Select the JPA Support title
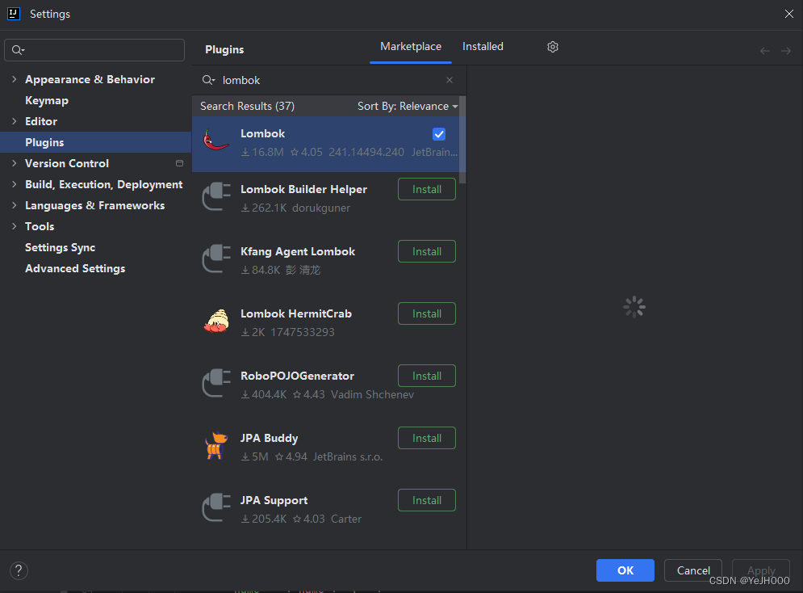 click(274, 500)
